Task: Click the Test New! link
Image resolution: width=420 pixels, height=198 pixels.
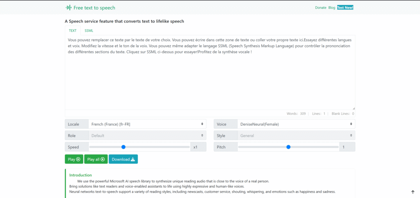Action: [x=345, y=7]
